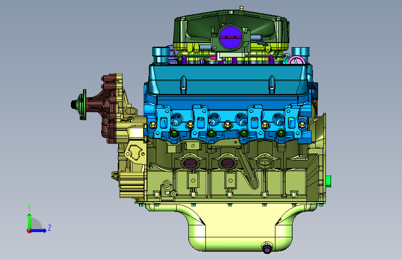Select the ribbed yellow cylinder at block's lower left
Image resolution: width=402 pixels, height=260 pixels.
point(132,184)
